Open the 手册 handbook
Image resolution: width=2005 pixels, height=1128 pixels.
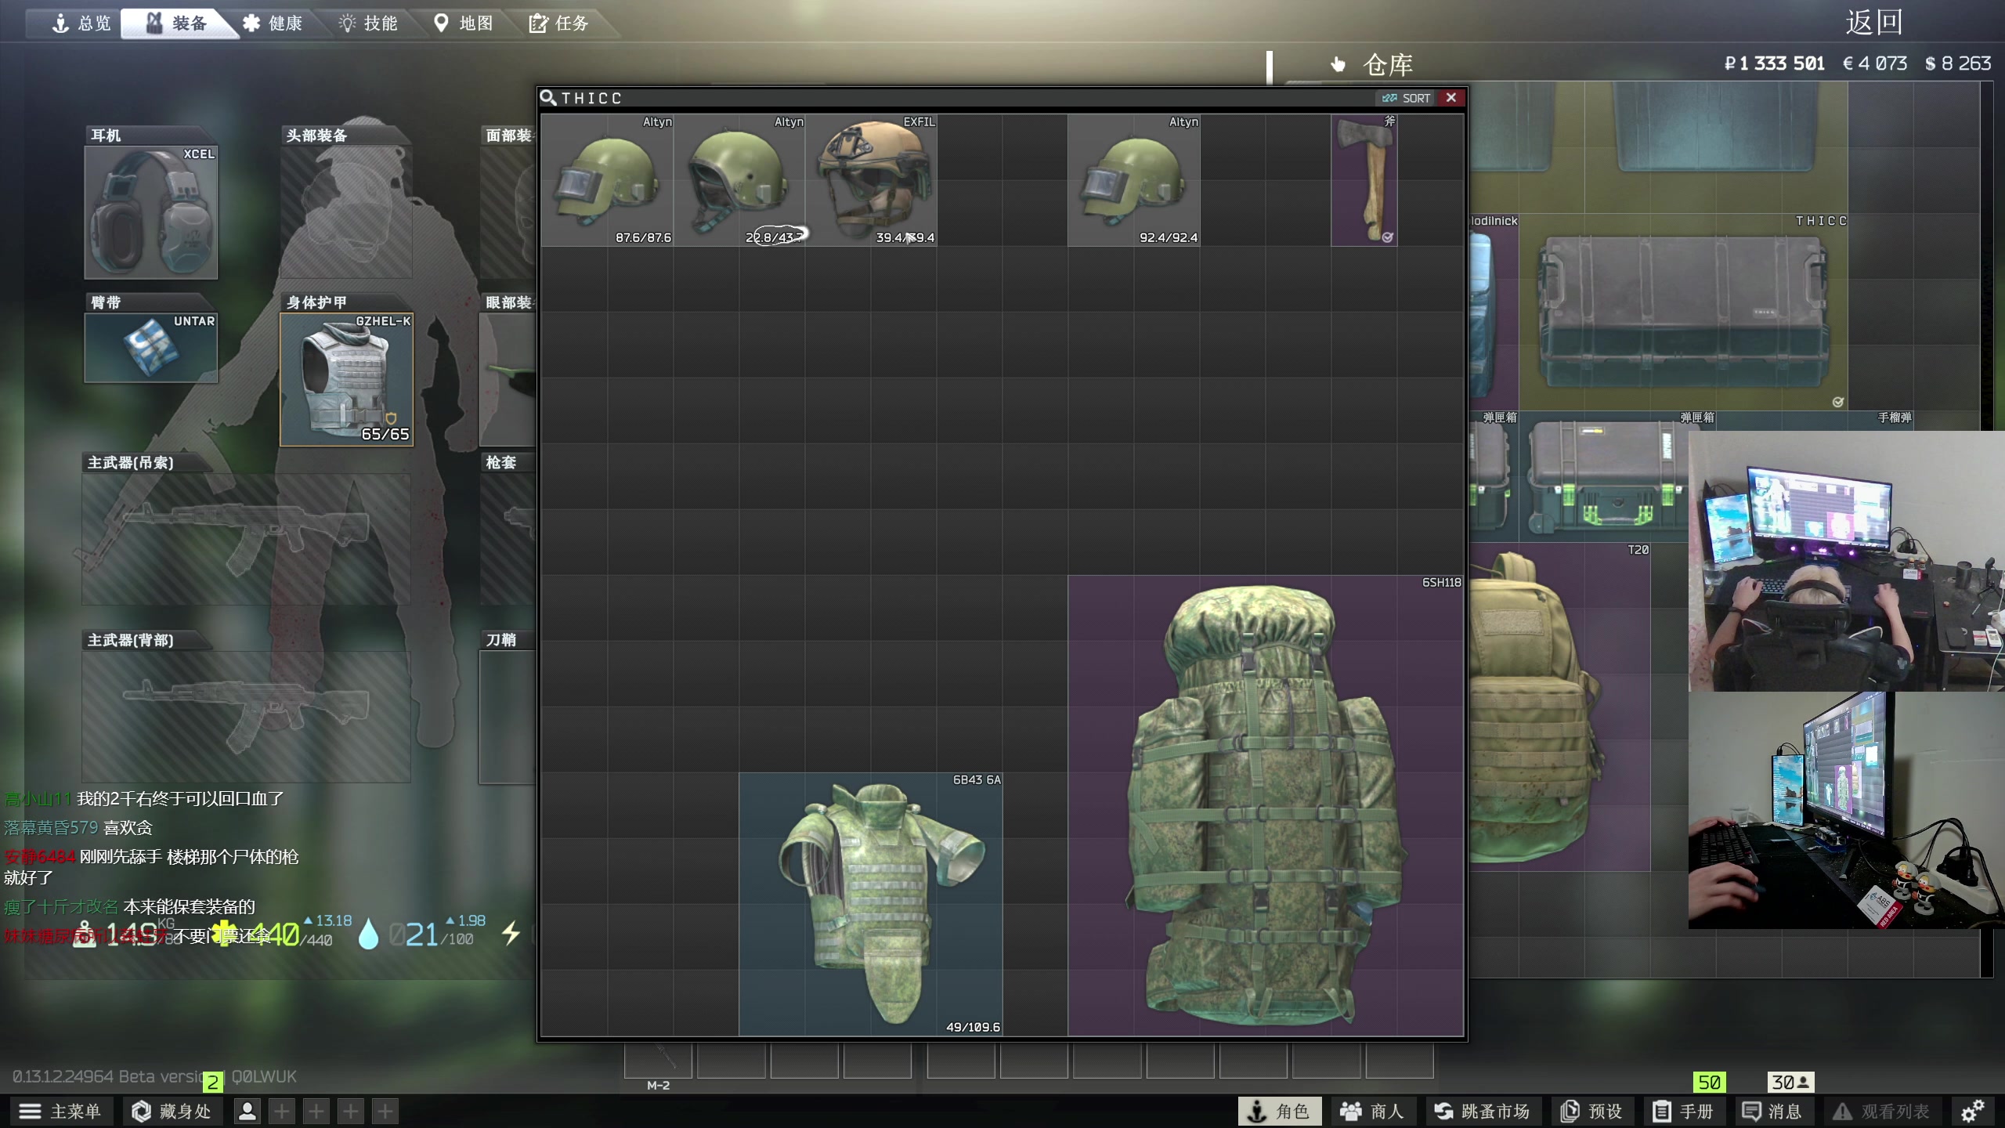(1683, 1111)
